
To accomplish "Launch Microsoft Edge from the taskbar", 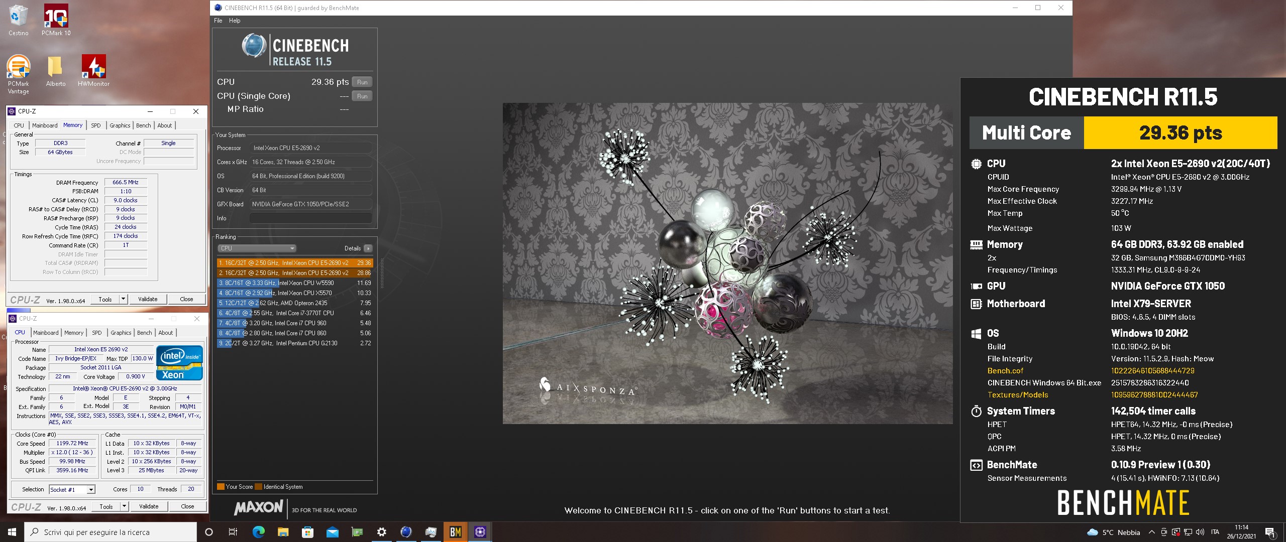I will point(258,532).
